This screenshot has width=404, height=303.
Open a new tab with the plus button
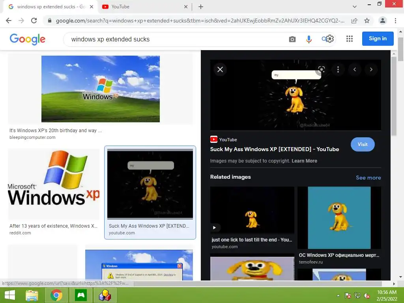click(201, 7)
